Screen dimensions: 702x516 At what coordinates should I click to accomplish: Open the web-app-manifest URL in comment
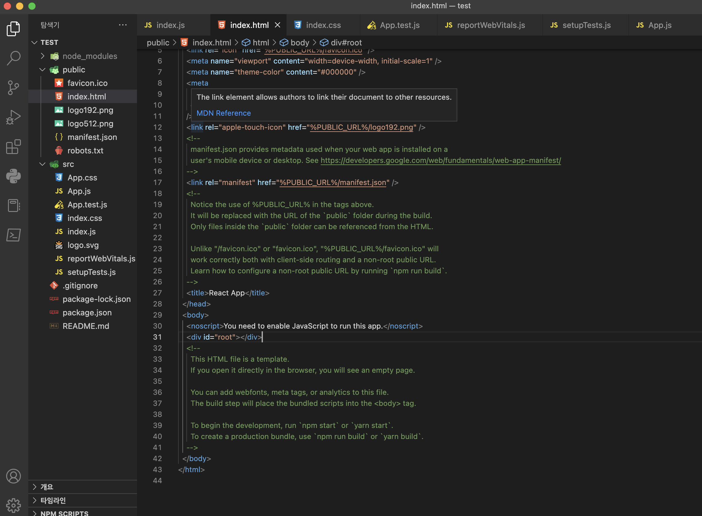point(441,160)
